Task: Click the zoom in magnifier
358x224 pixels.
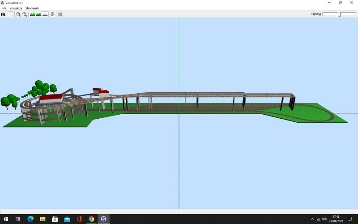Action: click(18, 14)
